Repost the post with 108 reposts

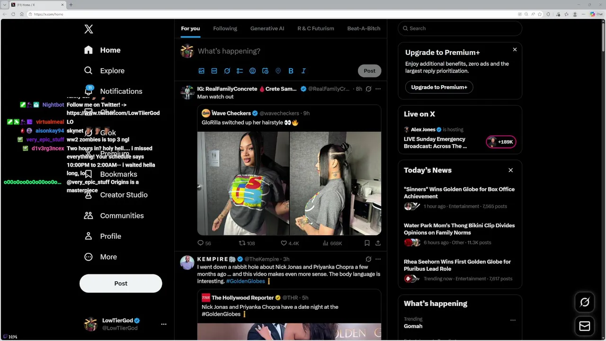(x=247, y=243)
